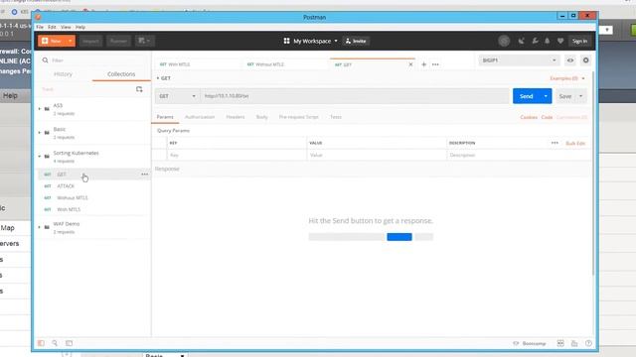Open the File menu
Image resolution: width=636 pixels, height=357 pixels.
coord(40,27)
